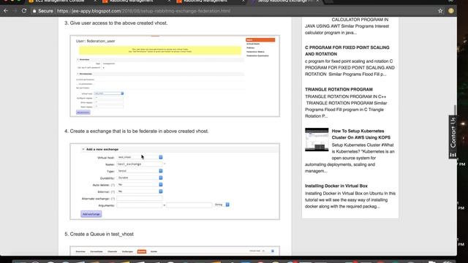Close the Setup RabbitMQ Exchange tab
The image size is (468, 263).
pyautogui.click(x=317, y=1)
